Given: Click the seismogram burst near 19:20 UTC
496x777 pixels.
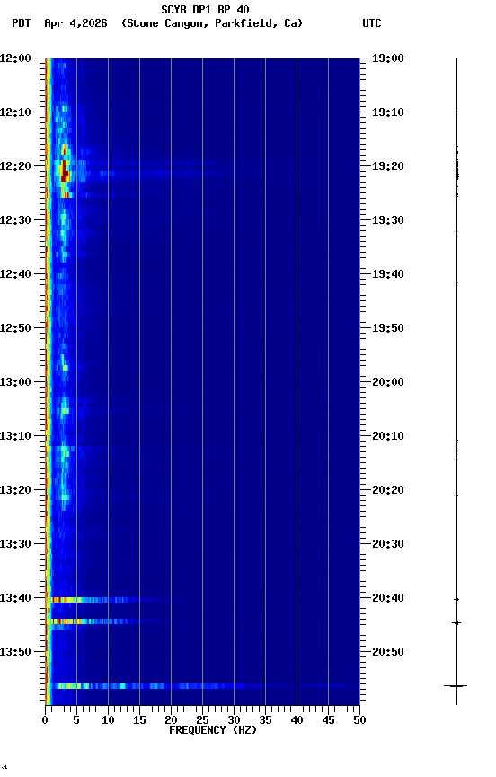Looking at the screenshot, I should [x=456, y=169].
